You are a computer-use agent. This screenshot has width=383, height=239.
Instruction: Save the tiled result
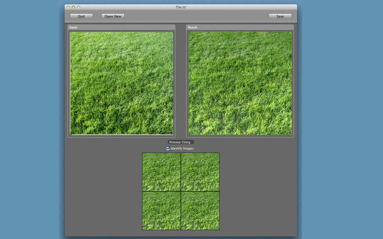(x=280, y=16)
